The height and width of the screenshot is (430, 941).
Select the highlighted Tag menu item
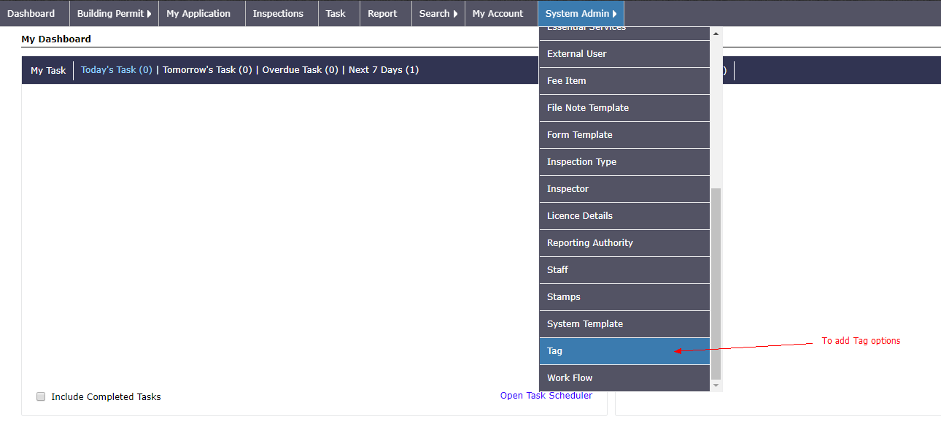click(x=624, y=351)
